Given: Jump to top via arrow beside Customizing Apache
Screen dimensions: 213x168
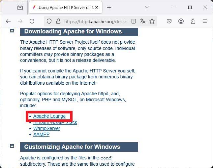Looking at the screenshot, I should [12, 146].
